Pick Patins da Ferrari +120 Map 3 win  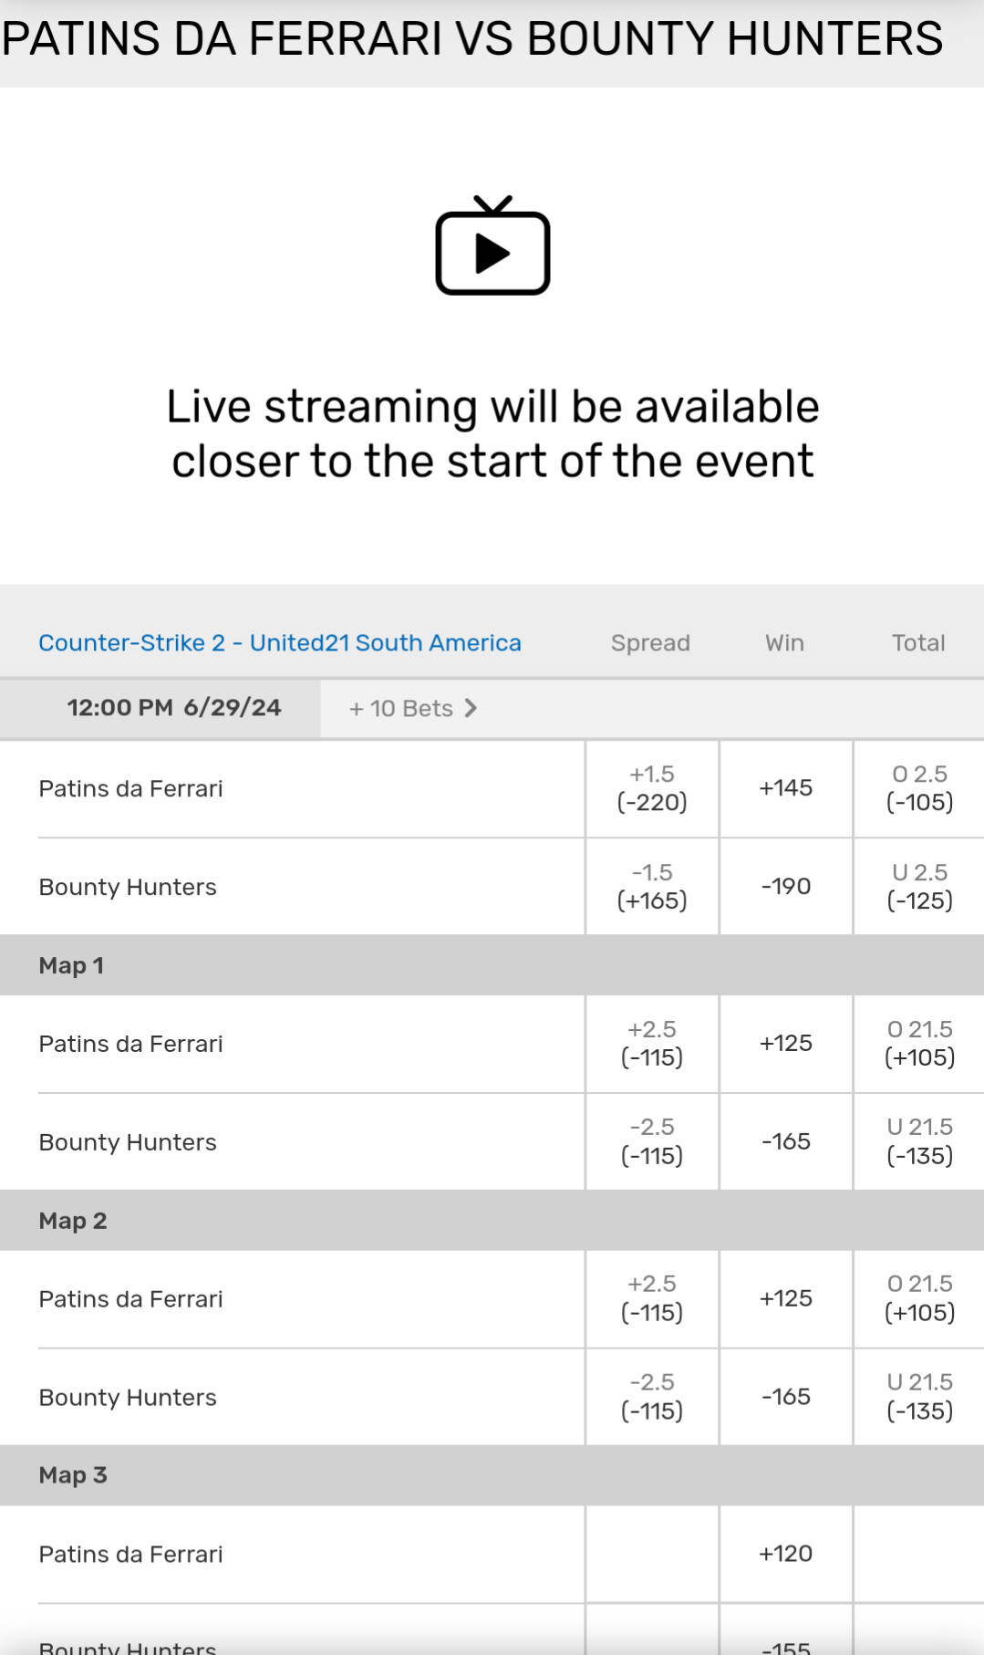click(785, 1554)
